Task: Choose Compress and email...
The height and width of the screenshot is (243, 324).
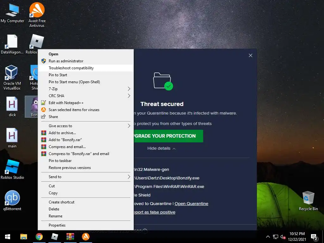Action: point(86,147)
